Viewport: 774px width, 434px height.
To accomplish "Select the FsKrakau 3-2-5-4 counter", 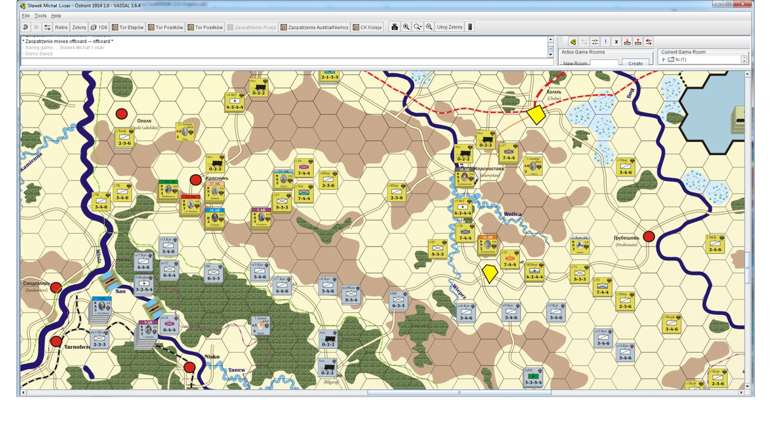I will (143, 285).
